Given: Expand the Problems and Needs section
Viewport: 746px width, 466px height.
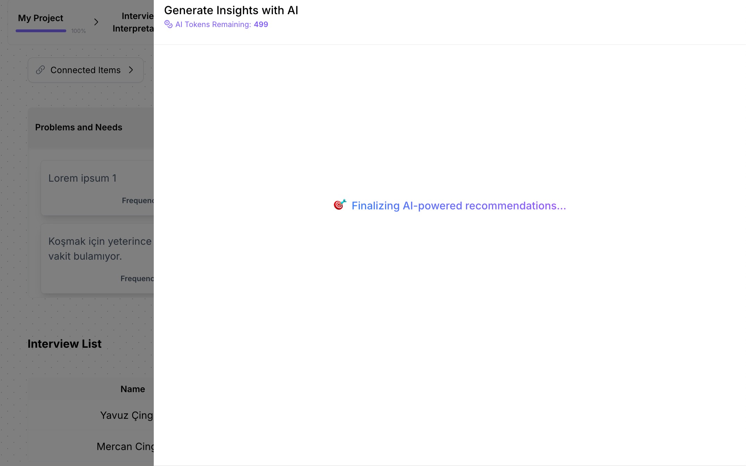Looking at the screenshot, I should pos(79,127).
